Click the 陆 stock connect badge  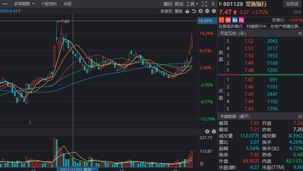pos(241,20)
